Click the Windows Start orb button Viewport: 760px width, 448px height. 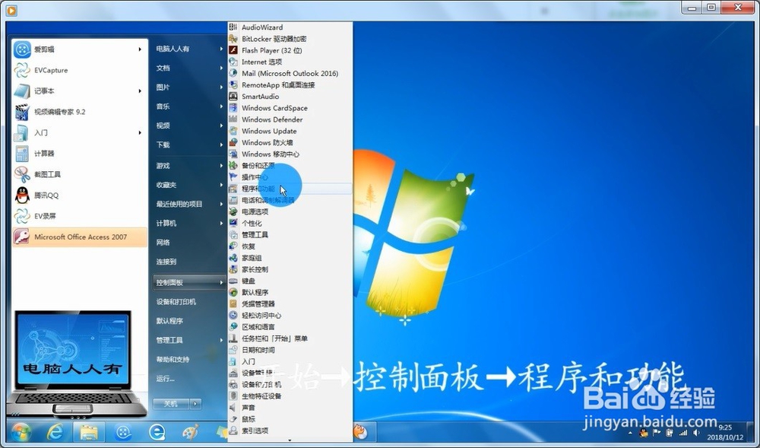[x=21, y=432]
